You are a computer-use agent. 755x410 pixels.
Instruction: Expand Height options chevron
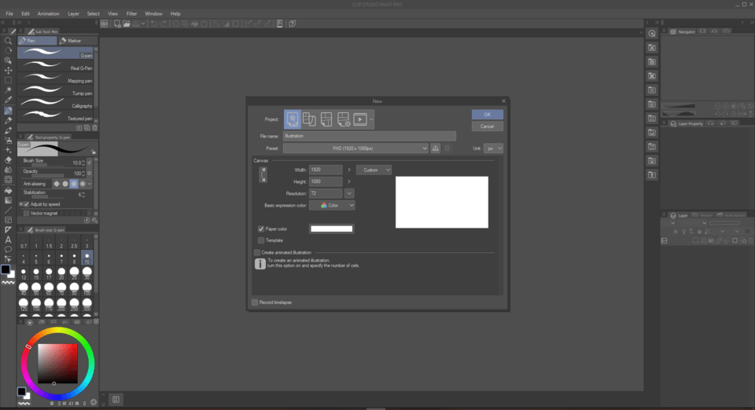click(349, 181)
